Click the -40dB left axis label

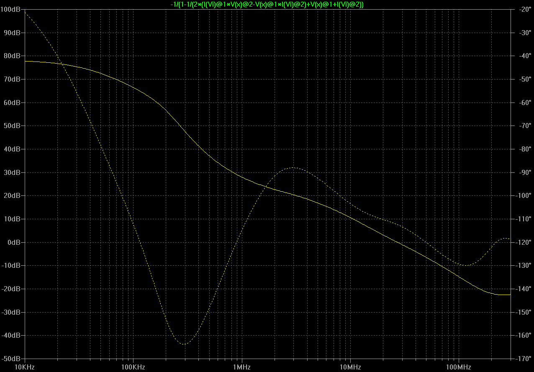12,335
